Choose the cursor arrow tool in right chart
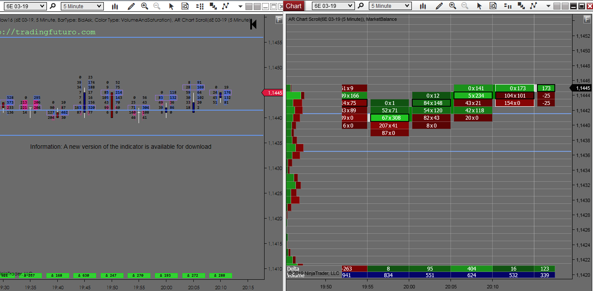 coord(479,6)
